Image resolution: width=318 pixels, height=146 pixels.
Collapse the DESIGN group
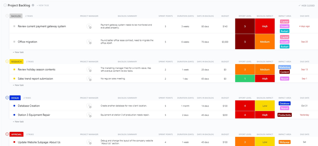click(7, 98)
